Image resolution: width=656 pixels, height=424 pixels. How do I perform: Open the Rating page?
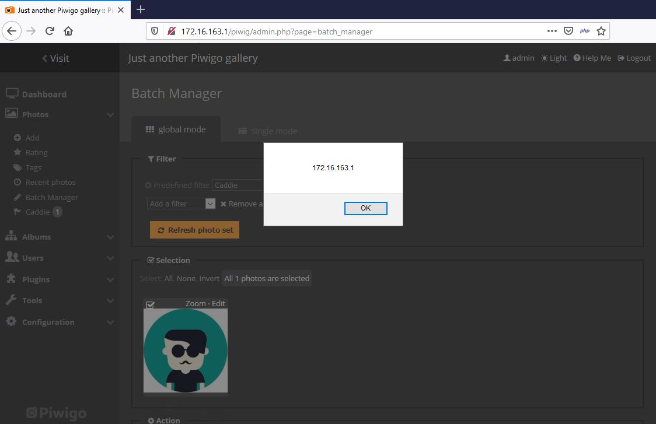click(x=36, y=153)
